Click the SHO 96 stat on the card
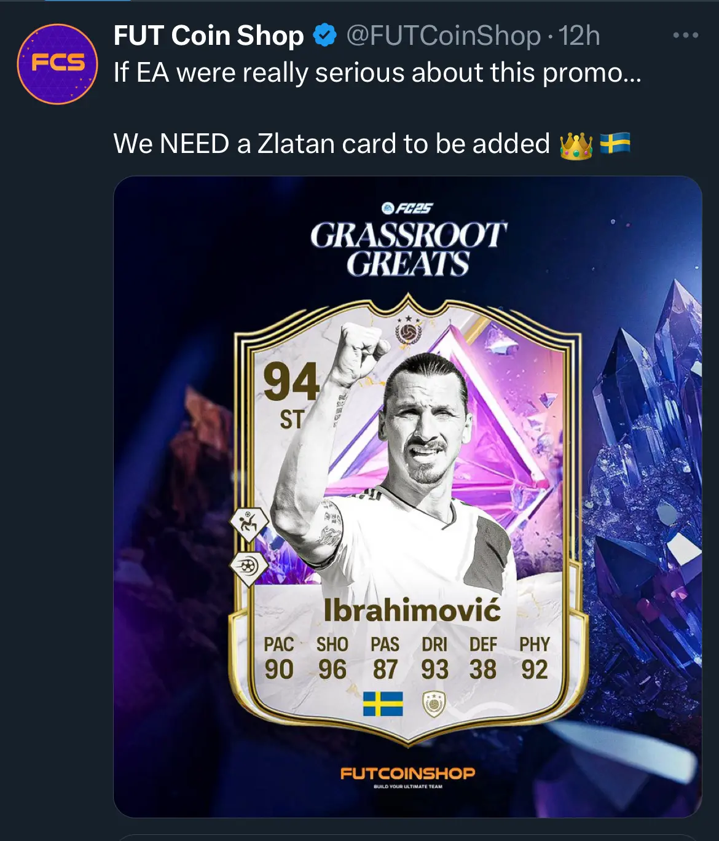Viewport: 719px width, 841px height. tap(332, 659)
